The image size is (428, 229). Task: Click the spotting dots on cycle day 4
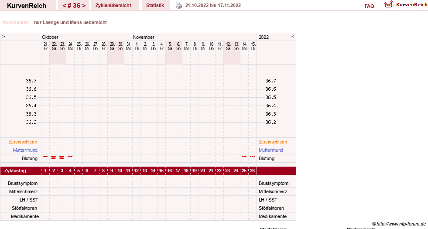(x=70, y=157)
